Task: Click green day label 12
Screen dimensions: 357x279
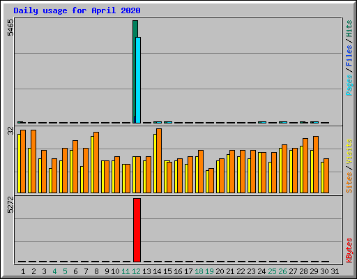Action: tap(136, 271)
